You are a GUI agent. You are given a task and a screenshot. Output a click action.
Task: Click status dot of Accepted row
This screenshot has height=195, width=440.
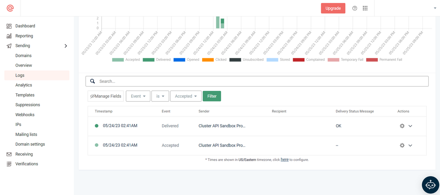point(96,145)
